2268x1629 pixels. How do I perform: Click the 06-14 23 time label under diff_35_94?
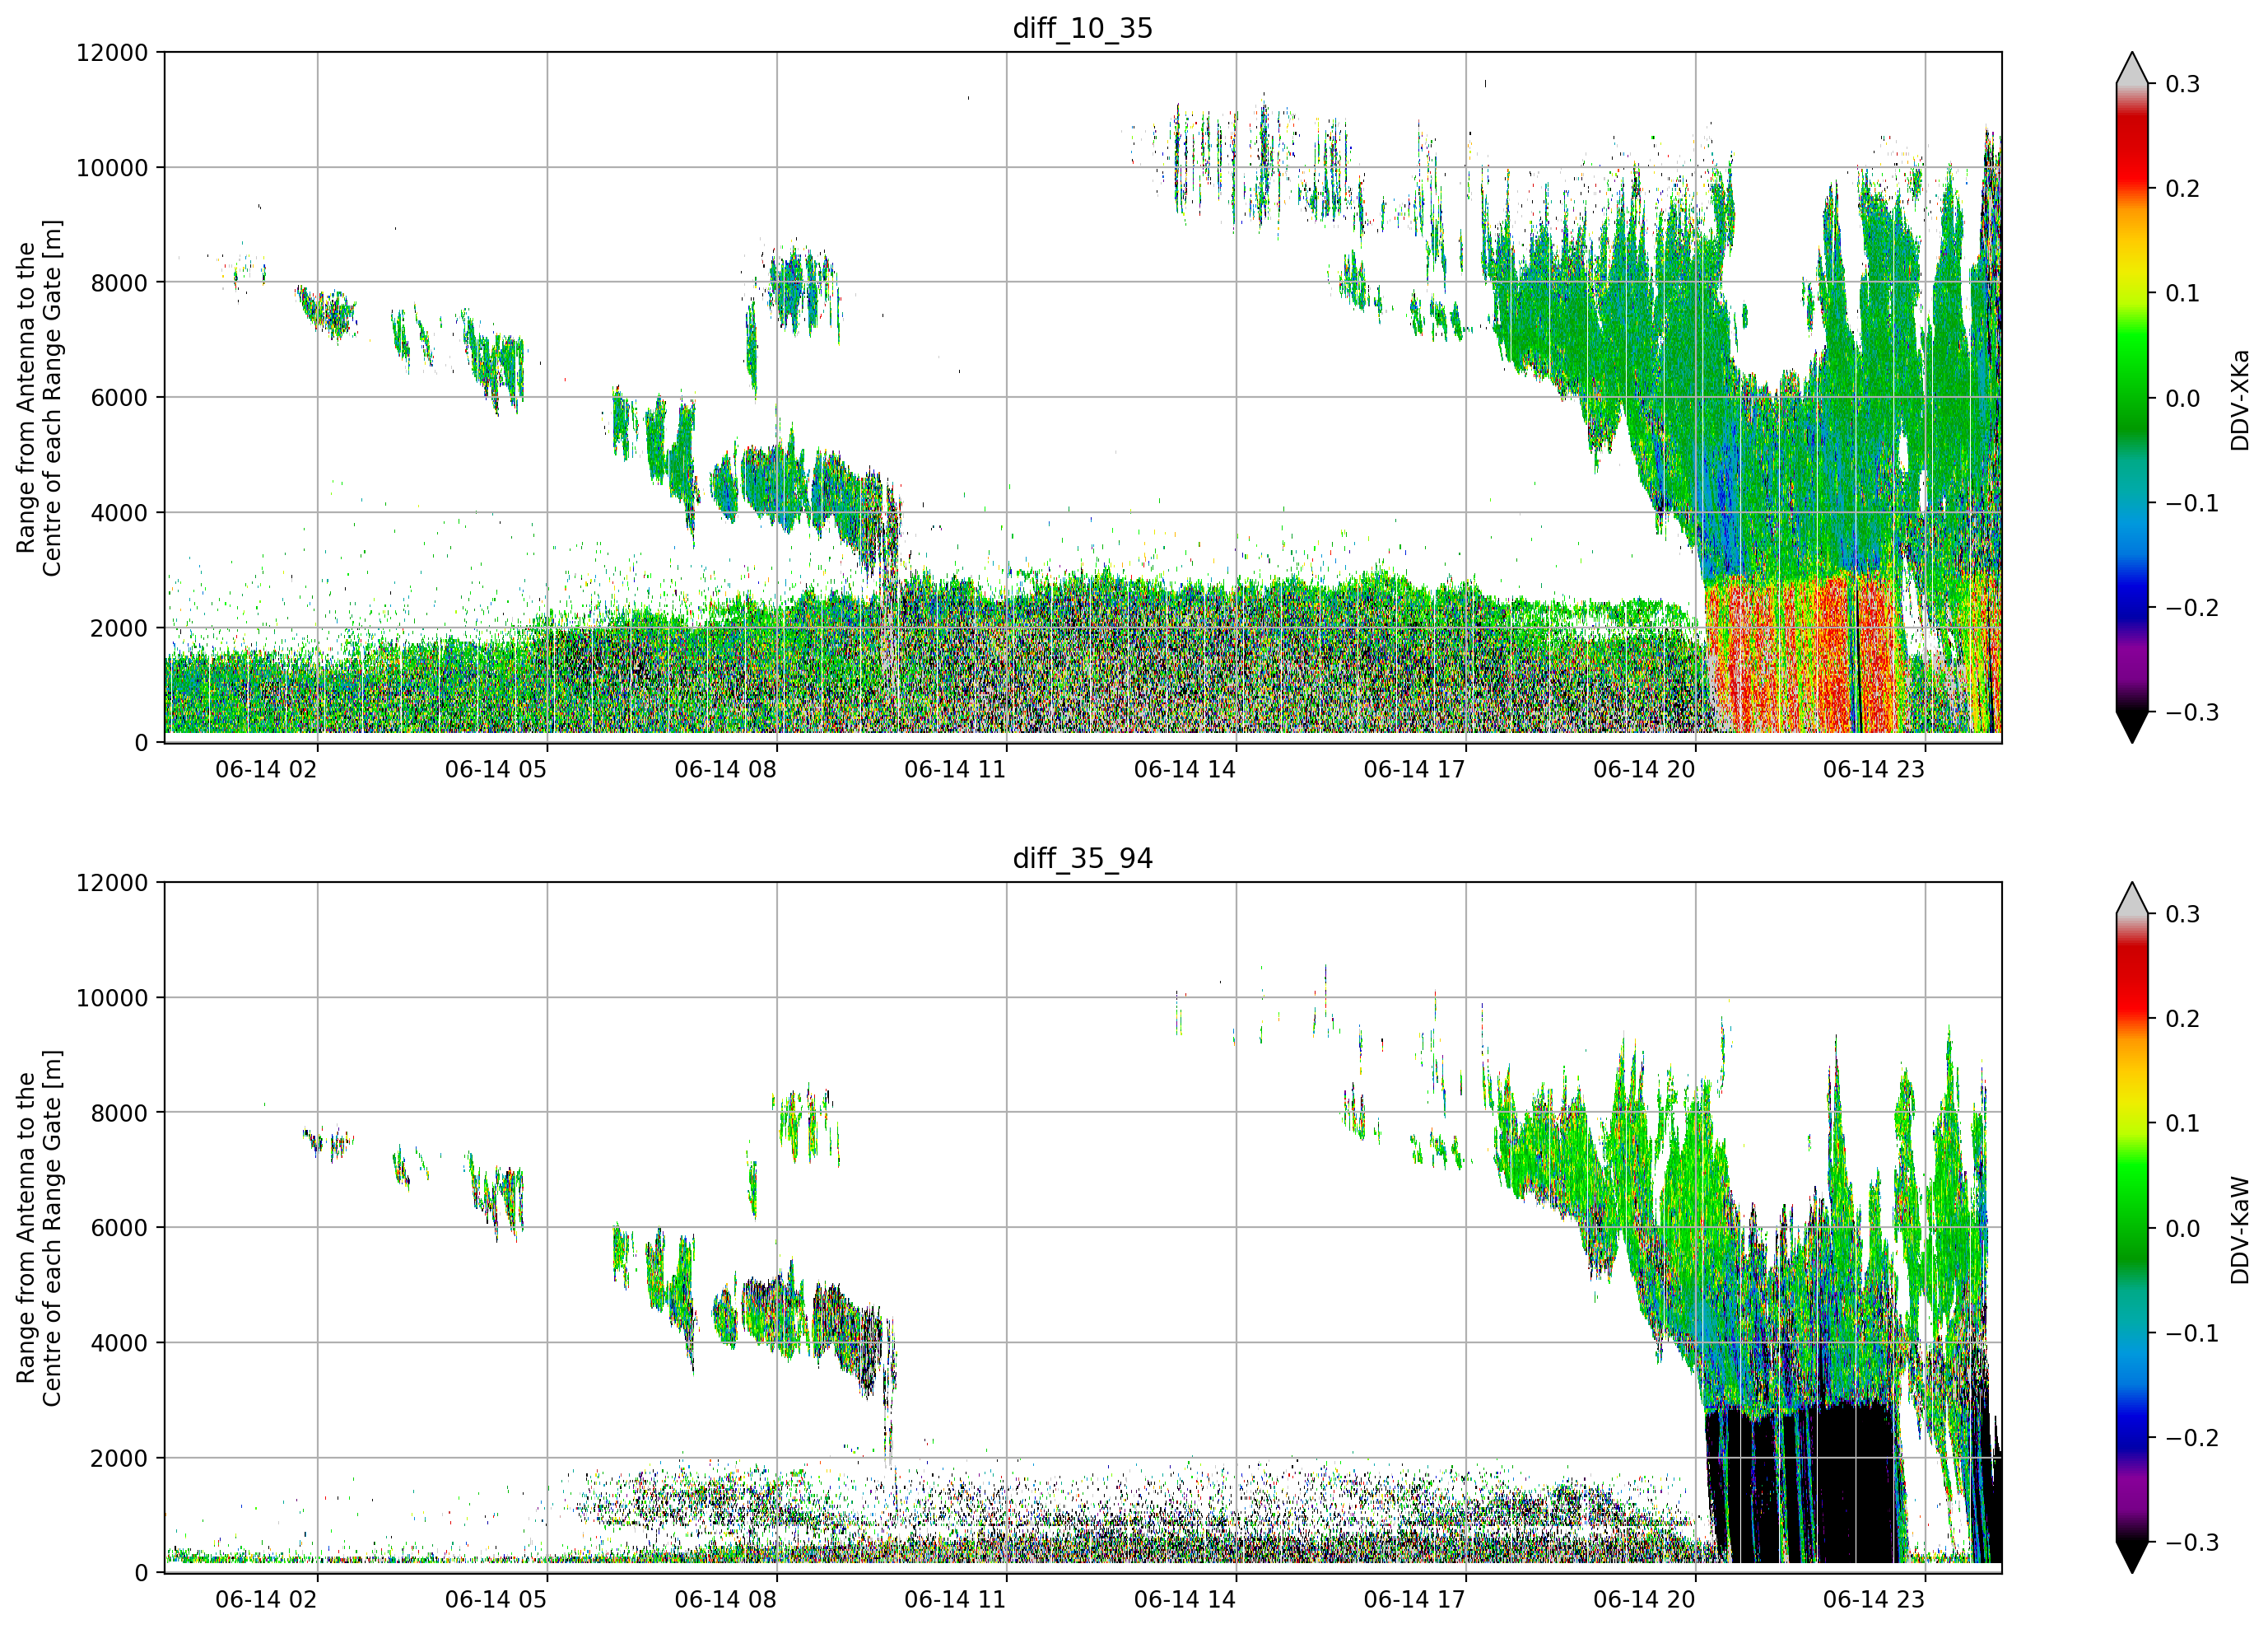point(1874,1600)
